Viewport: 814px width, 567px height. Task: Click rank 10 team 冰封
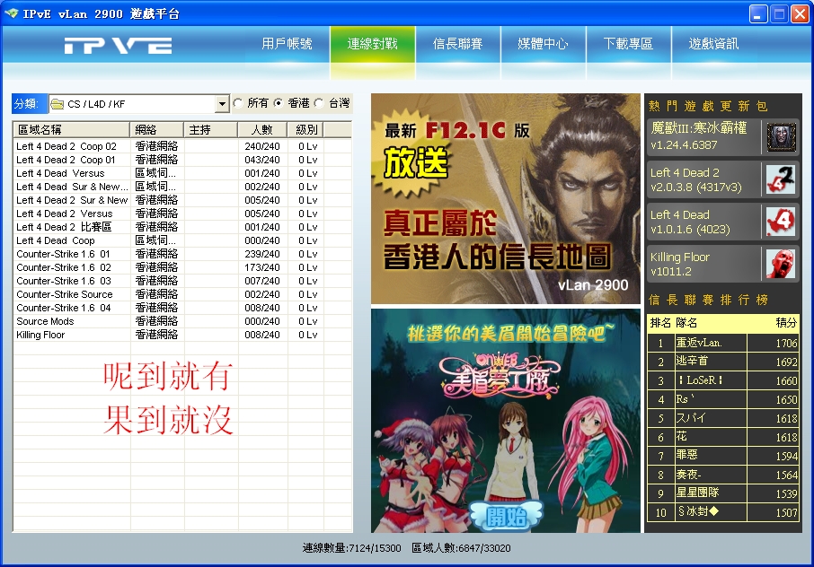[x=698, y=512]
